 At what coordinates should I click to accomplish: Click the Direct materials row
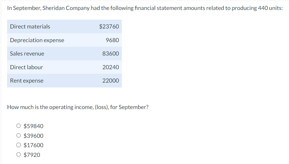[30, 26]
